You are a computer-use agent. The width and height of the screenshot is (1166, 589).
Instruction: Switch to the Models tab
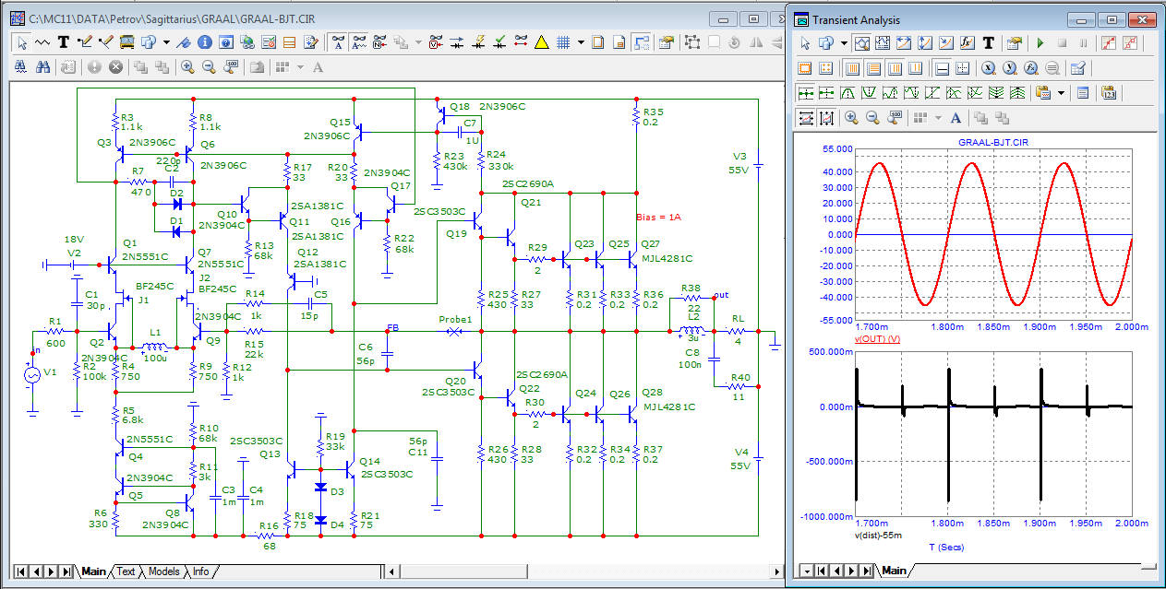click(163, 571)
